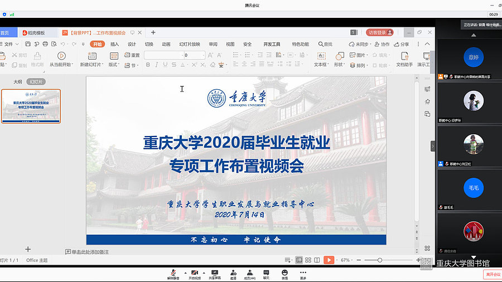The image size is (502, 282).
Task: Increase the font size with A+ icon
Action: (x=210, y=55)
